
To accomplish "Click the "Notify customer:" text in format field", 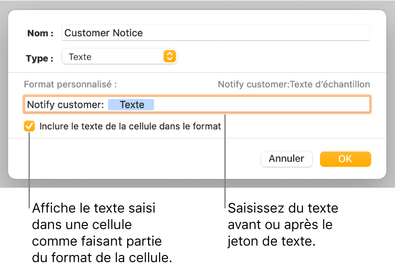I will click(65, 105).
